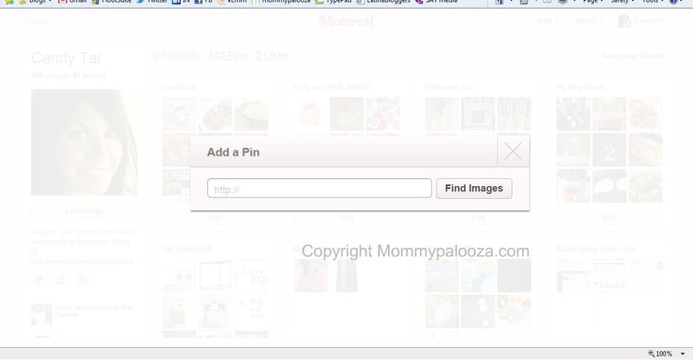Image resolution: width=693 pixels, height=360 pixels.
Task: Expand the About menu in the header
Action: [x=589, y=21]
